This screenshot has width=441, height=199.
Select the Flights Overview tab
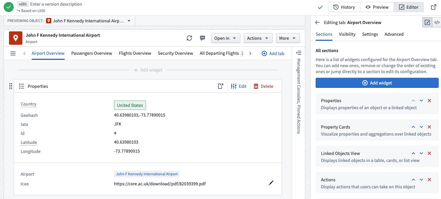pyautogui.click(x=135, y=53)
